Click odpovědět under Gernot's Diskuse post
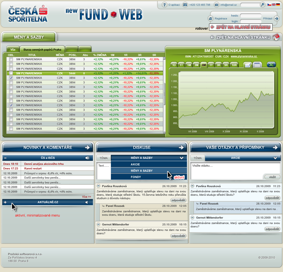Viewport: 283px width, 272px height. pos(178,236)
